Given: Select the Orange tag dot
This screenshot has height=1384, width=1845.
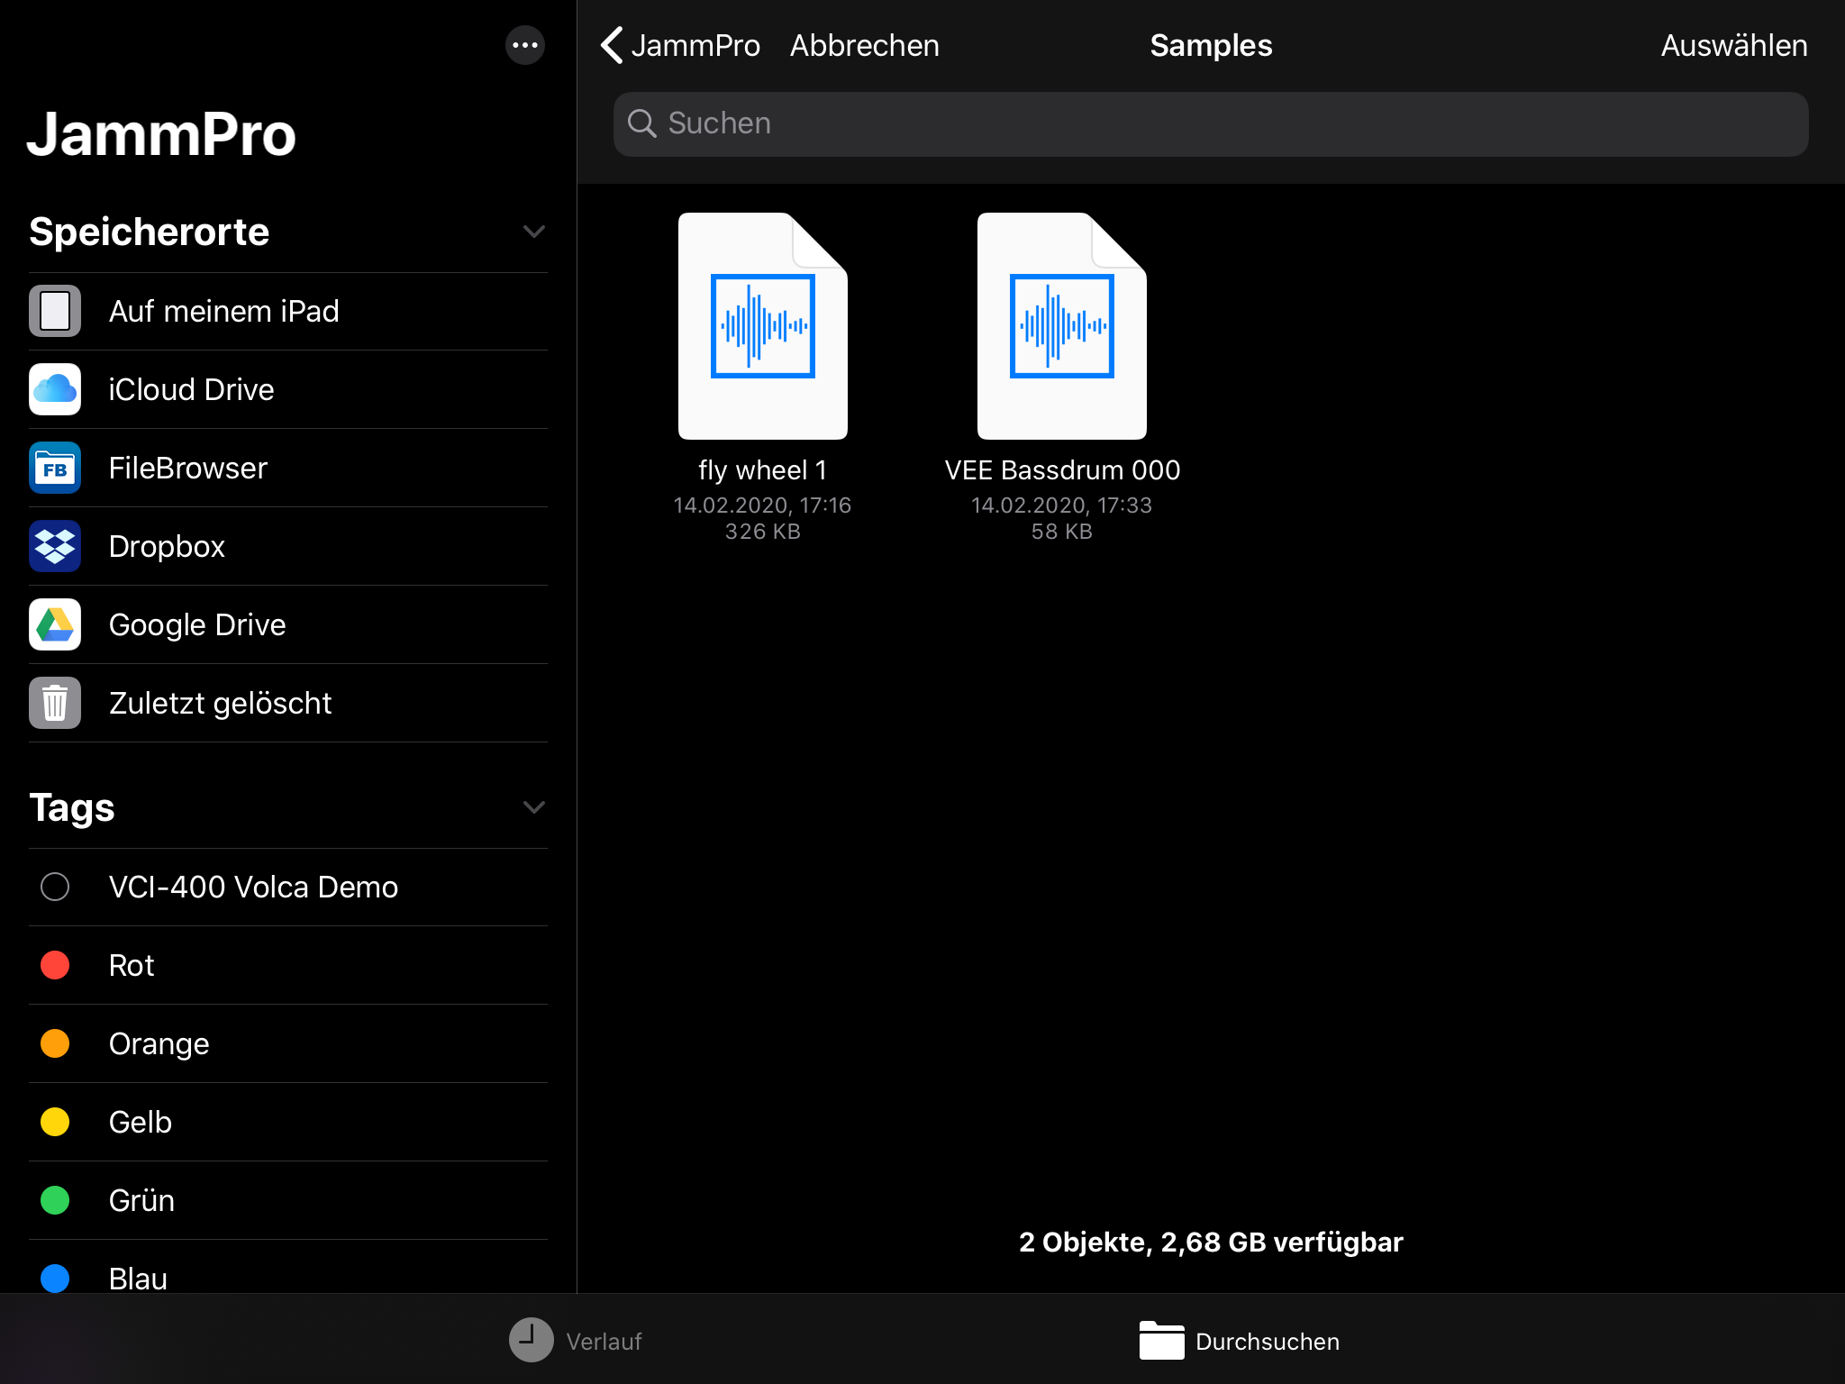Looking at the screenshot, I should [55, 1043].
